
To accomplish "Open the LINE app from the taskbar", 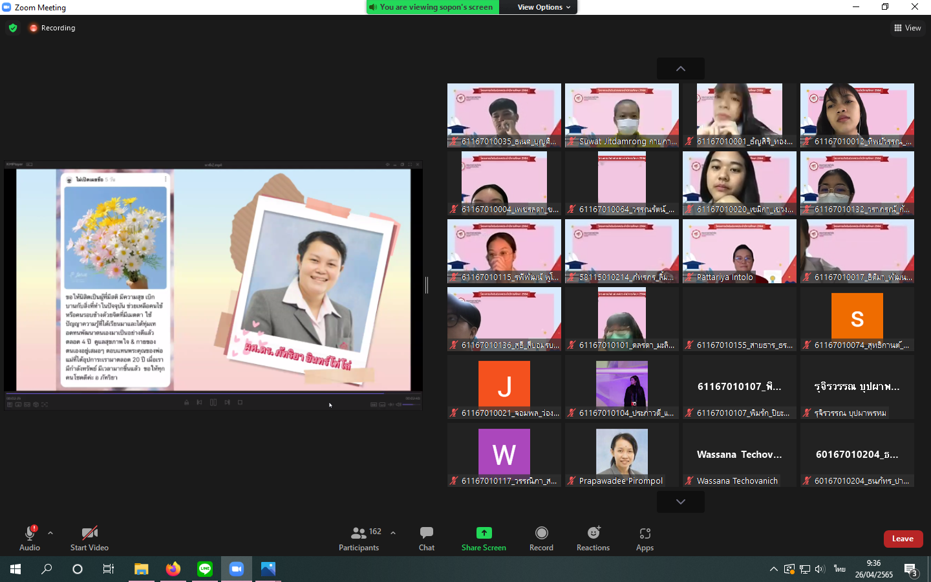I will (205, 569).
